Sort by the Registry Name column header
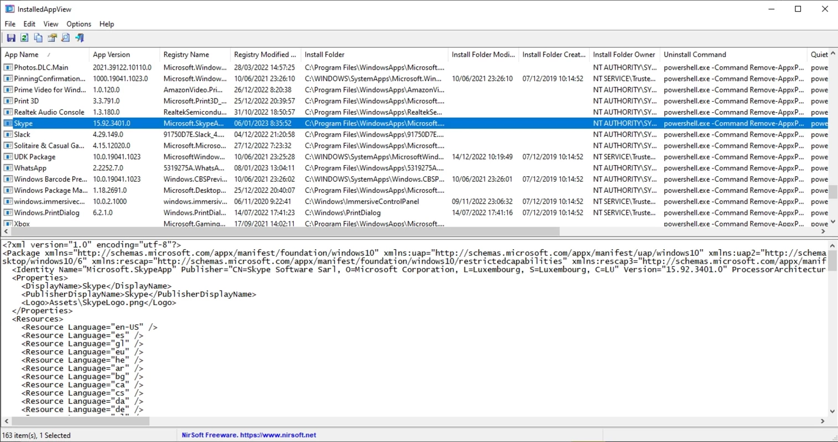The height and width of the screenshot is (442, 838). [195, 55]
